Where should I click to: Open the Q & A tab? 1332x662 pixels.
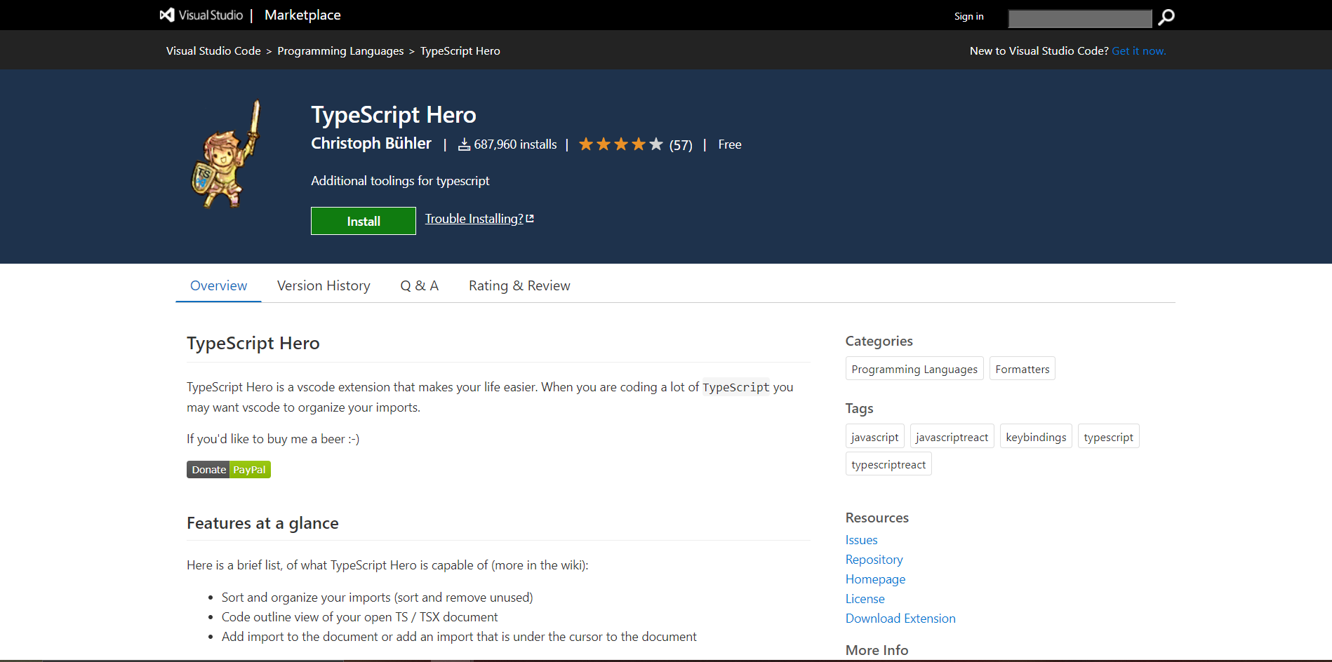click(x=420, y=285)
